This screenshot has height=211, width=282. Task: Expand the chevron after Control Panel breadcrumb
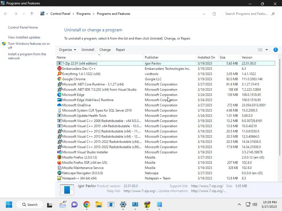point(73,14)
